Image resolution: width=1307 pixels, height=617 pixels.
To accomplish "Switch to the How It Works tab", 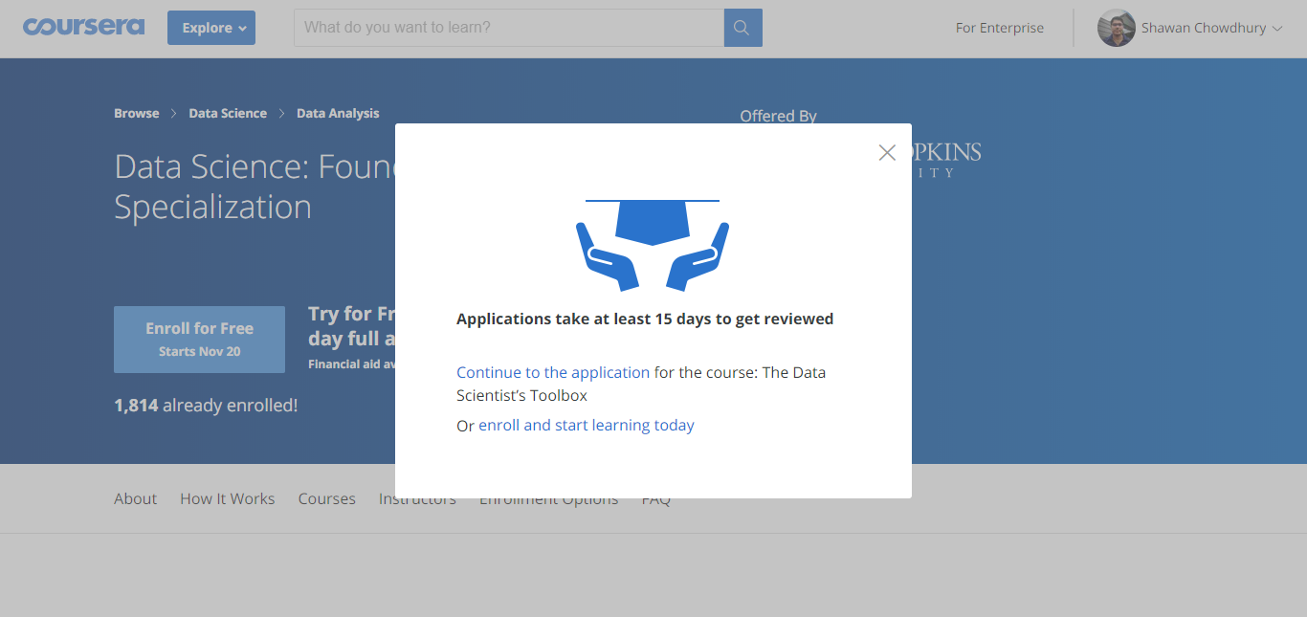I will pyautogui.click(x=228, y=498).
